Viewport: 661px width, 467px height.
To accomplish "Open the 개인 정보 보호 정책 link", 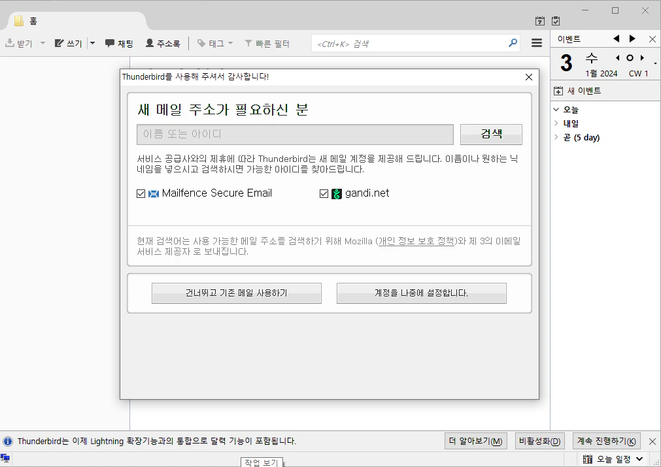I will tap(416, 241).
